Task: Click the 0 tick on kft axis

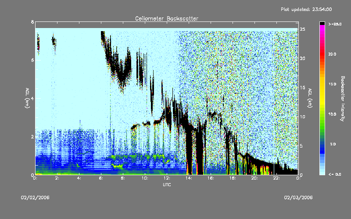Action: [301, 175]
